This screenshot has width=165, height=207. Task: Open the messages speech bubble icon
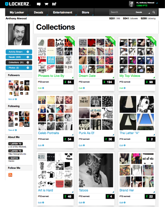[x=39, y=4]
